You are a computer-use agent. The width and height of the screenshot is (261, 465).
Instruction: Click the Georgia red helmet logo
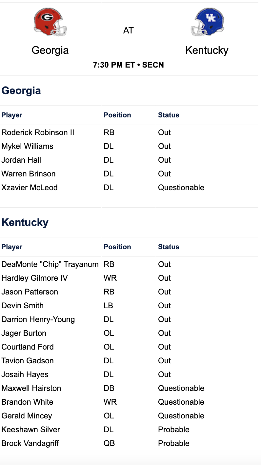pos(50,22)
